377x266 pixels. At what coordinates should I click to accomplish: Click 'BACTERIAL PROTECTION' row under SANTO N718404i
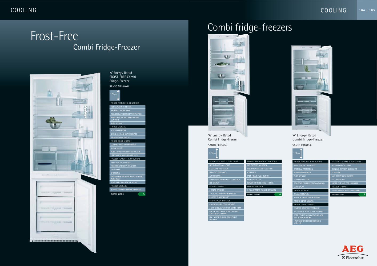(127, 110)
